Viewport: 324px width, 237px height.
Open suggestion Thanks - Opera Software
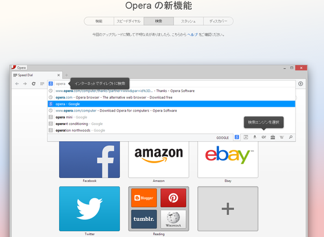click(x=172, y=91)
